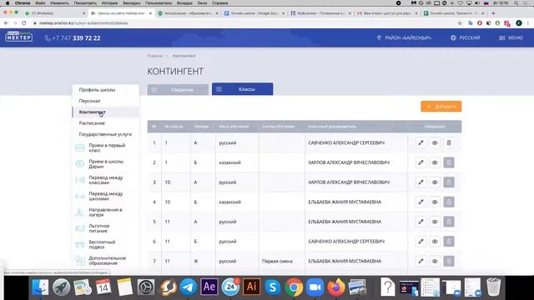The width and height of the screenshot is (534, 300).
Task: Go to Главная breadcrumb
Action: click(155, 56)
